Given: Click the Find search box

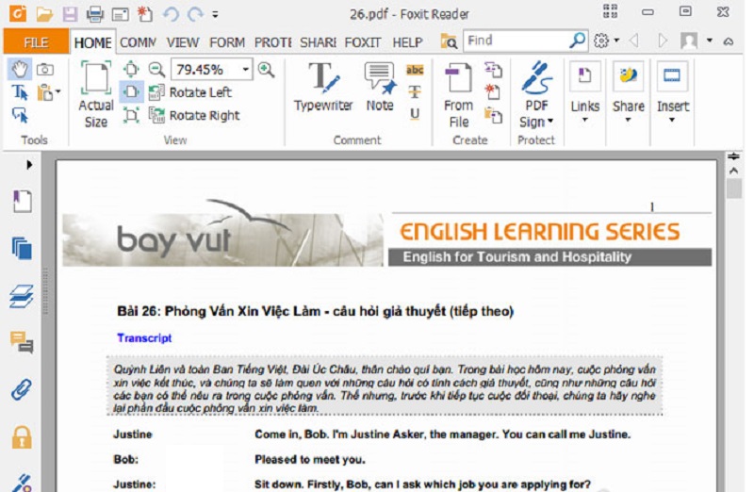Looking at the screenshot, I should [516, 41].
